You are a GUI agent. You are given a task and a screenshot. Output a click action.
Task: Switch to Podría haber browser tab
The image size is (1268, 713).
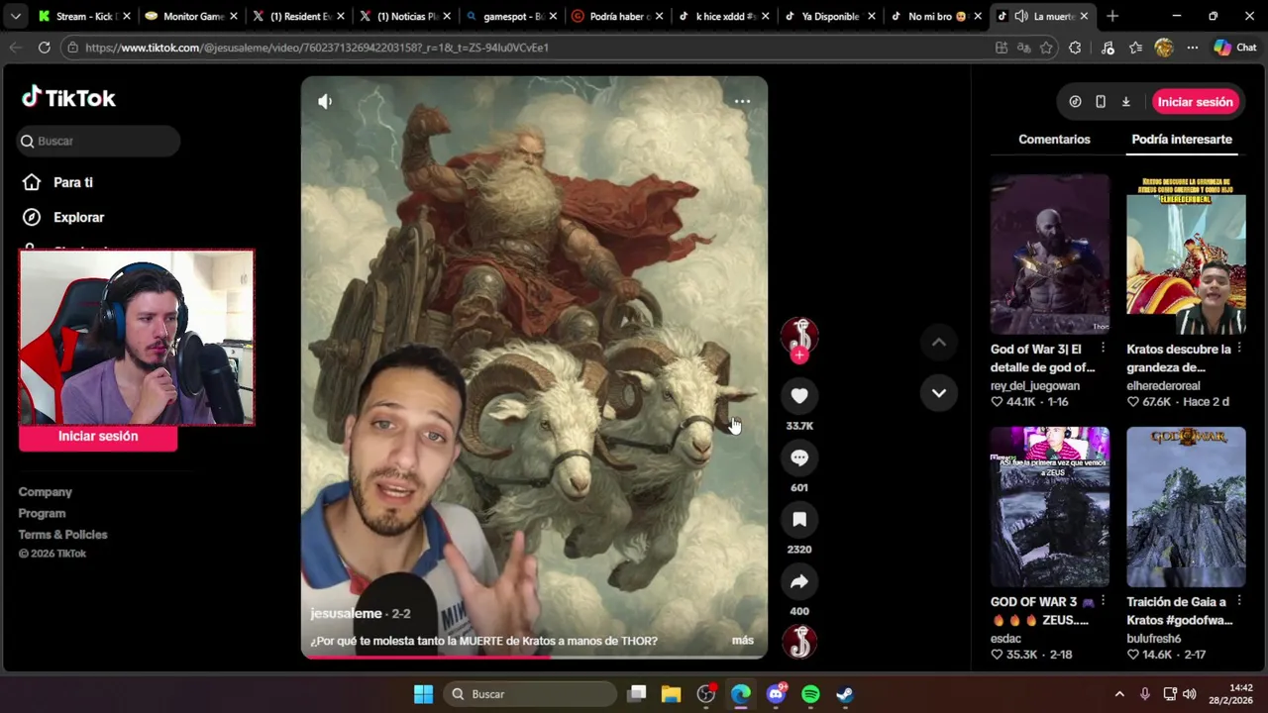coord(619,16)
